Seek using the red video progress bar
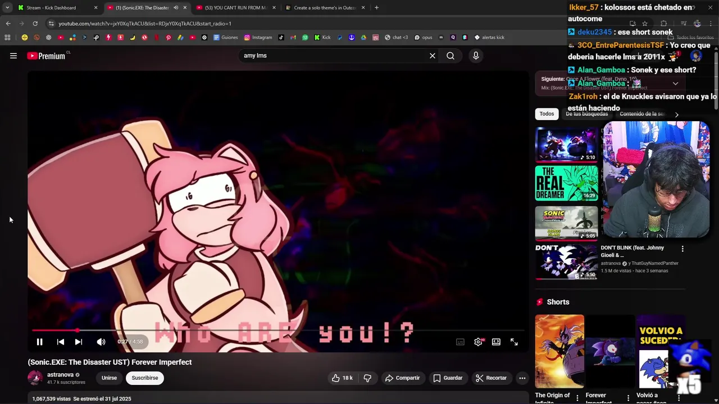Viewport: 719px width, 404px height. click(x=278, y=330)
